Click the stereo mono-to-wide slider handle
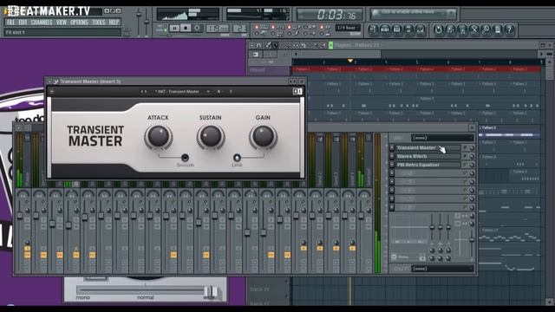 point(212,291)
